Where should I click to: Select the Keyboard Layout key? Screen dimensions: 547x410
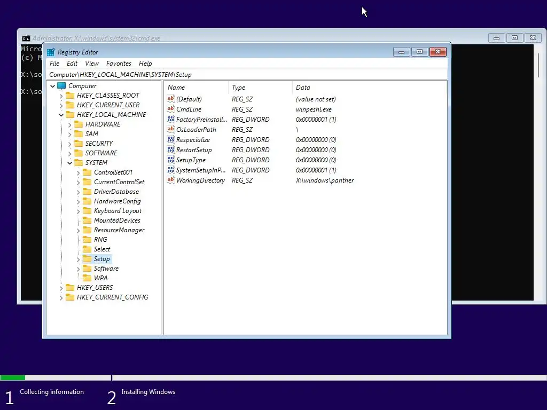pyautogui.click(x=118, y=211)
